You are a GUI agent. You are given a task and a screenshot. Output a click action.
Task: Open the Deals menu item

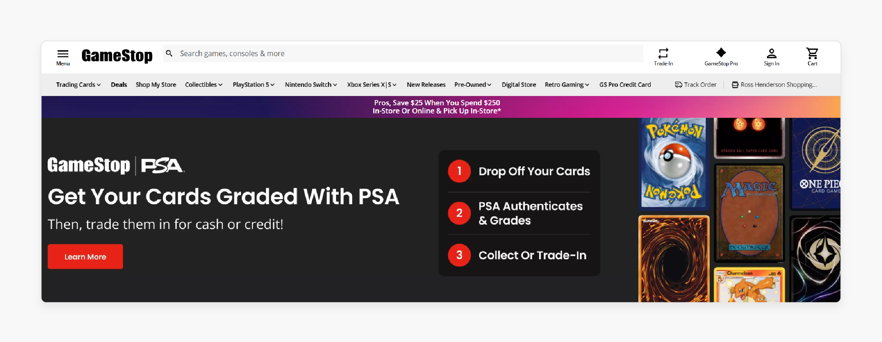pos(119,85)
